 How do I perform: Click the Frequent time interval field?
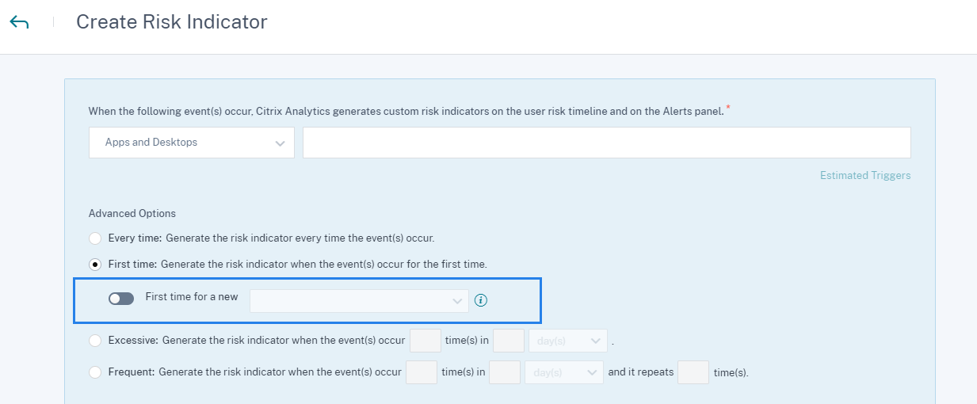(x=505, y=372)
